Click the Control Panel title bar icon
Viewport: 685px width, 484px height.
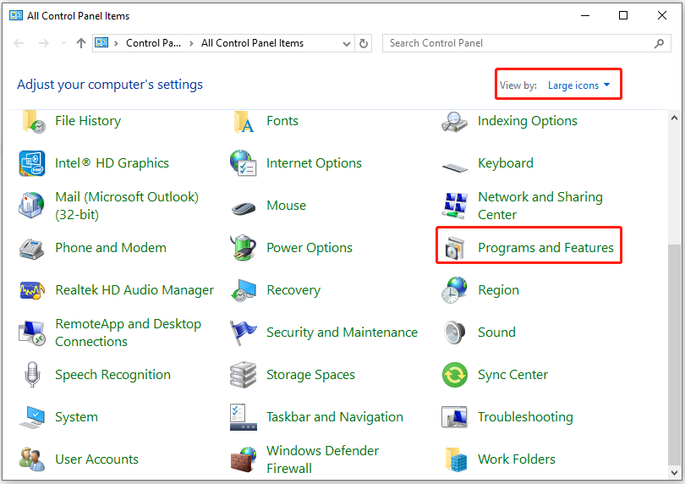click(x=16, y=16)
